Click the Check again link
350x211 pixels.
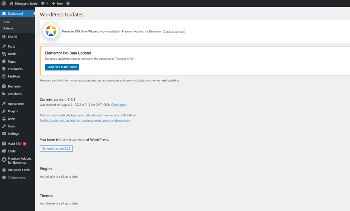click(x=119, y=105)
